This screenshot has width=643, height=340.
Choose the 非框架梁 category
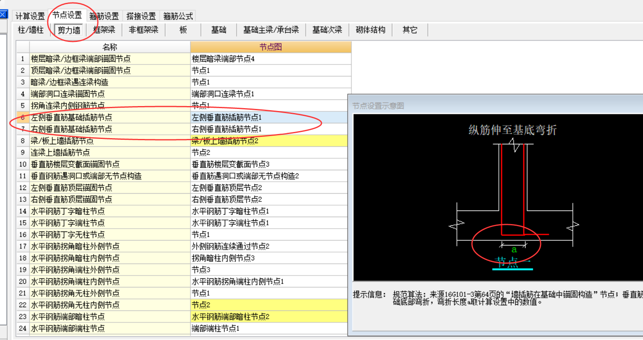coord(143,30)
